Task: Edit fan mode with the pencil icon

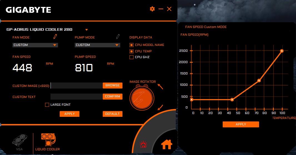Action: tap(55, 37)
